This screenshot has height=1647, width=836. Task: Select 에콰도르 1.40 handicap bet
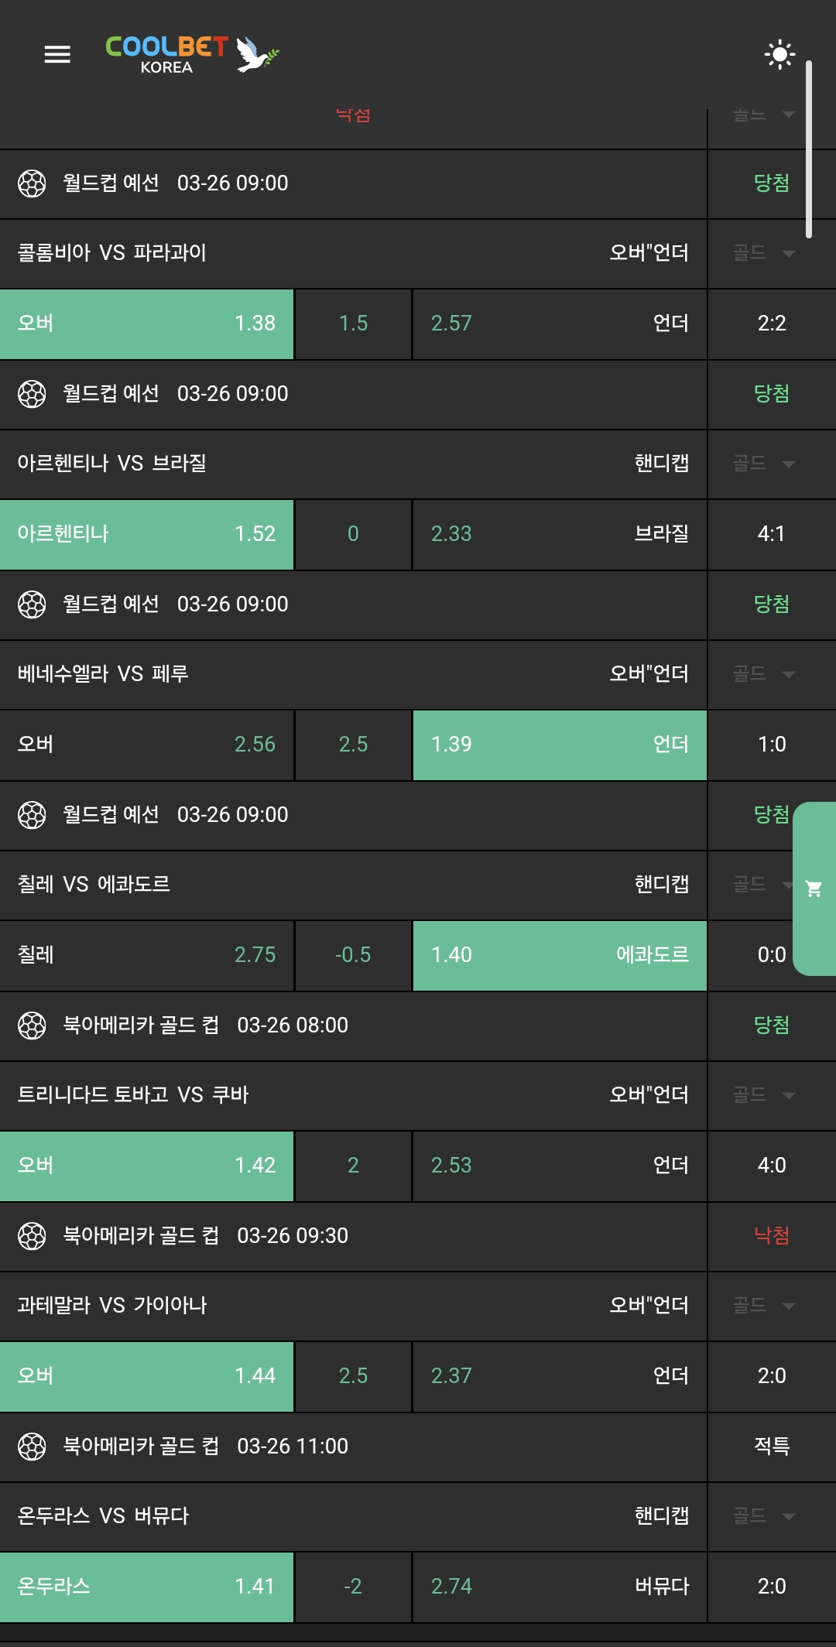pos(560,955)
